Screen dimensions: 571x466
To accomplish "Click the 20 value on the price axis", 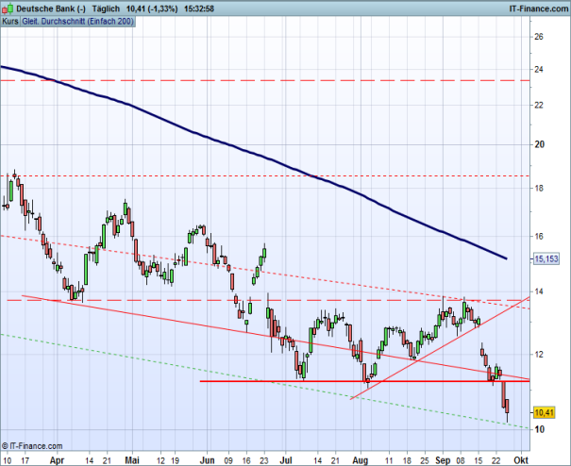I will click(539, 144).
